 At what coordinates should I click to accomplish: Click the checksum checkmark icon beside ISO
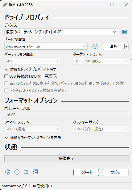click(x=95, y=46)
